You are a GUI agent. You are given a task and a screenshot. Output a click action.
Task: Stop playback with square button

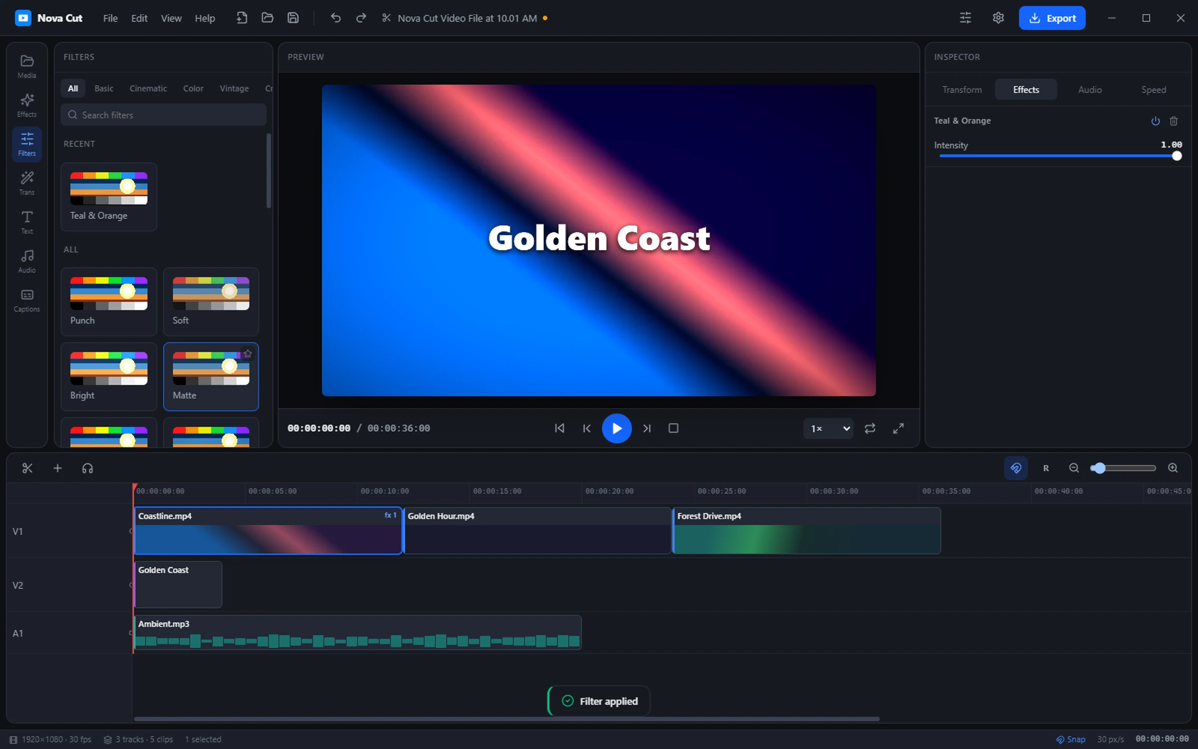(x=673, y=428)
